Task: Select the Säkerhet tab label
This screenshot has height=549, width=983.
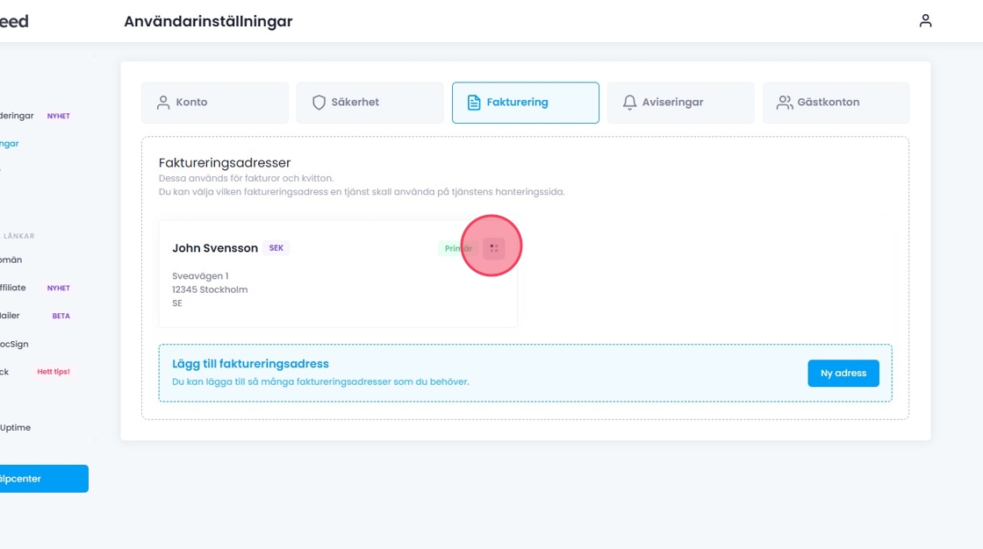Action: 355,103
